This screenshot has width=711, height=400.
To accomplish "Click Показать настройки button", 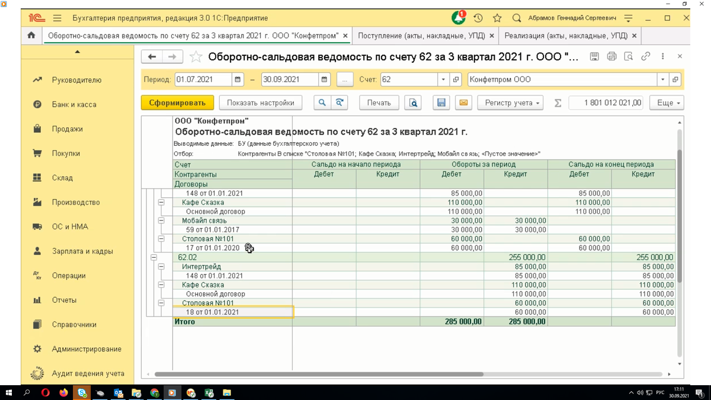I will coord(261,103).
